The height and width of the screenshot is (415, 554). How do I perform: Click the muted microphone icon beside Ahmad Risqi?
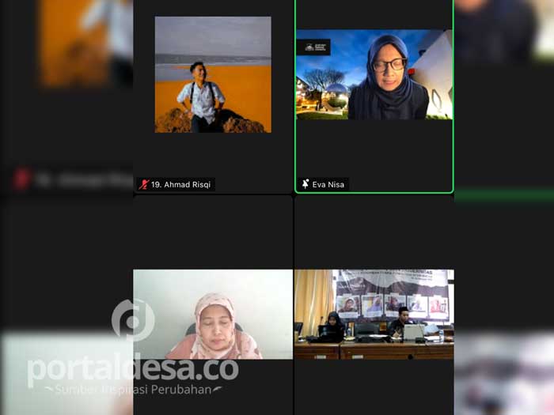(143, 184)
